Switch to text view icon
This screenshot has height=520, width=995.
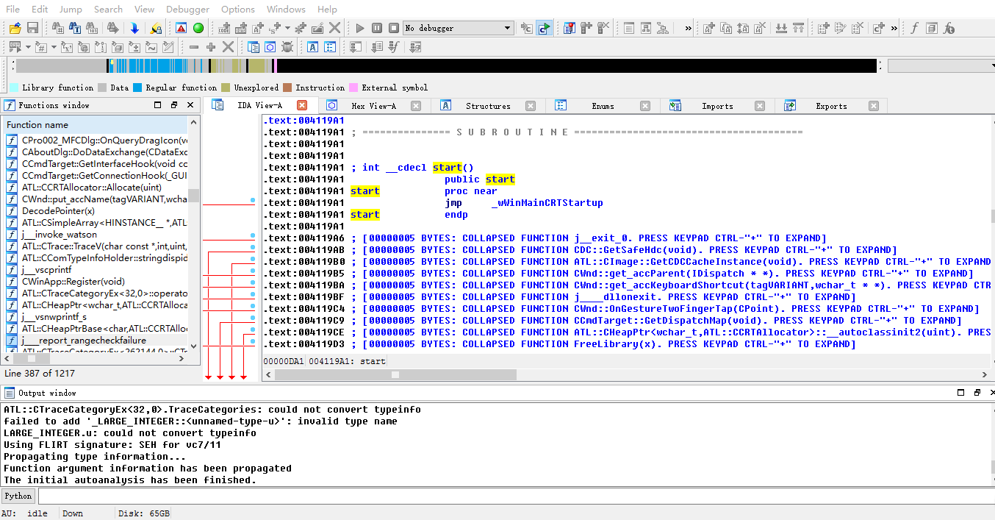tap(629, 28)
